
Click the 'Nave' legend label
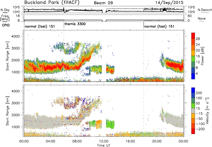(x=202, y=18)
